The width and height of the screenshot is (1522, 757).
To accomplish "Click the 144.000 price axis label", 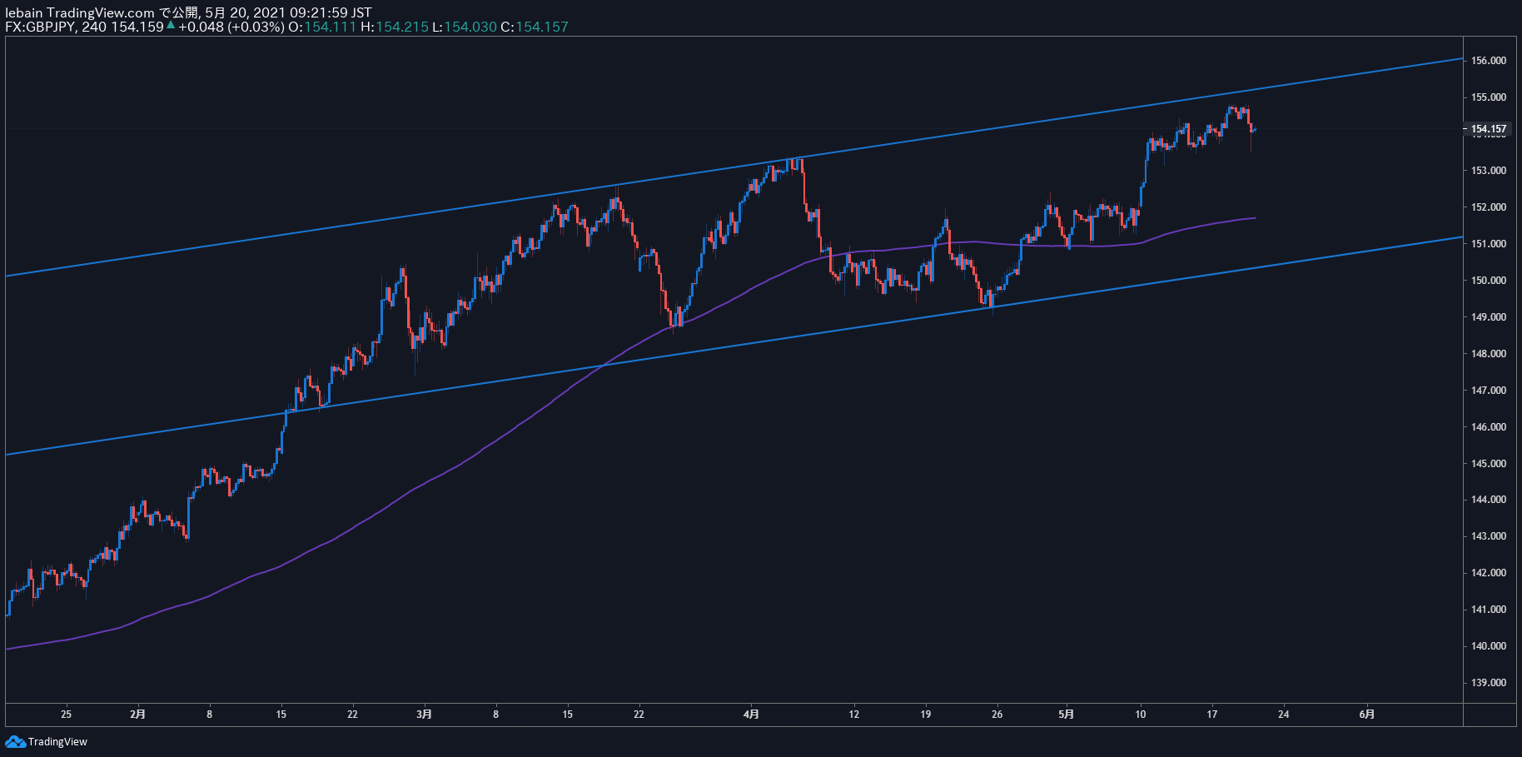I will pos(1489,500).
